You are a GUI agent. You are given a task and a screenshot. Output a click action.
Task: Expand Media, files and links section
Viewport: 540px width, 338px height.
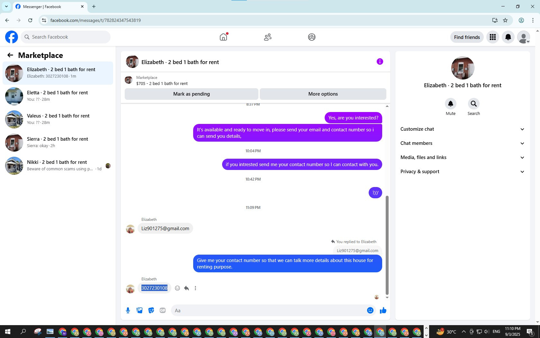(x=463, y=157)
